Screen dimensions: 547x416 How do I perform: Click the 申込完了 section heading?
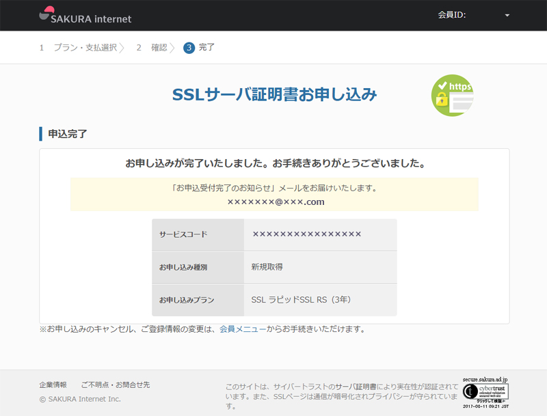[x=67, y=134]
